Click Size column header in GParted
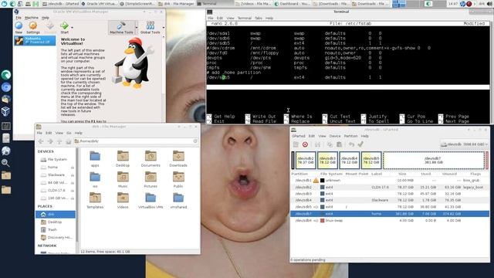 (402, 174)
